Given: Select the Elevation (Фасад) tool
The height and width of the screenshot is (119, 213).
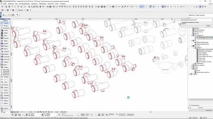Looking at the screenshot, I should 5,103.
